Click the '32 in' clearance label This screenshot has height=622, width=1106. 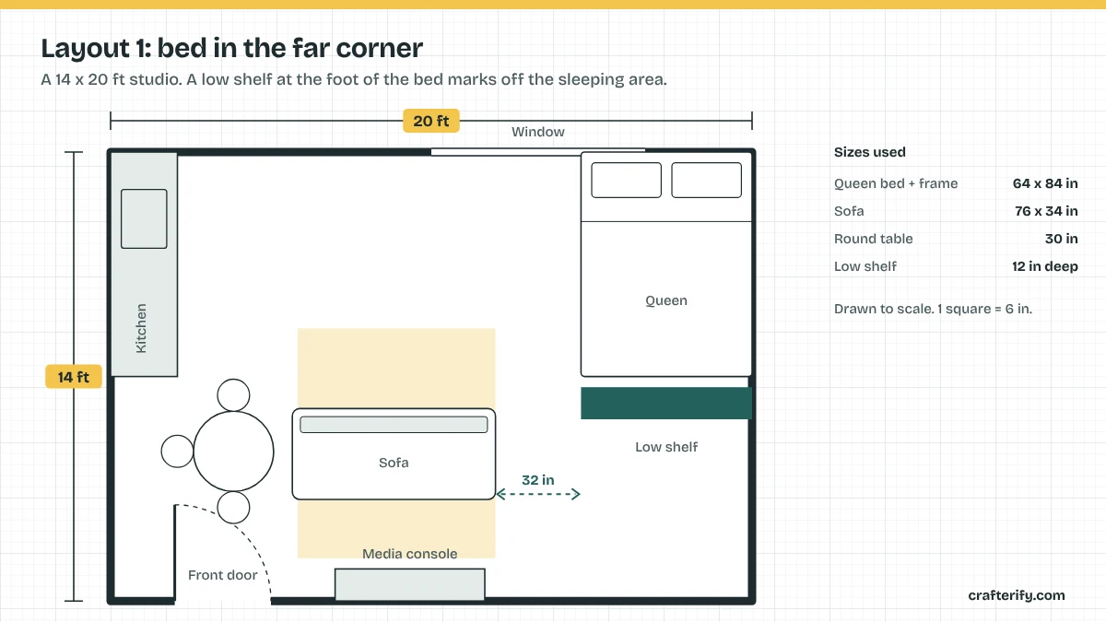537,480
